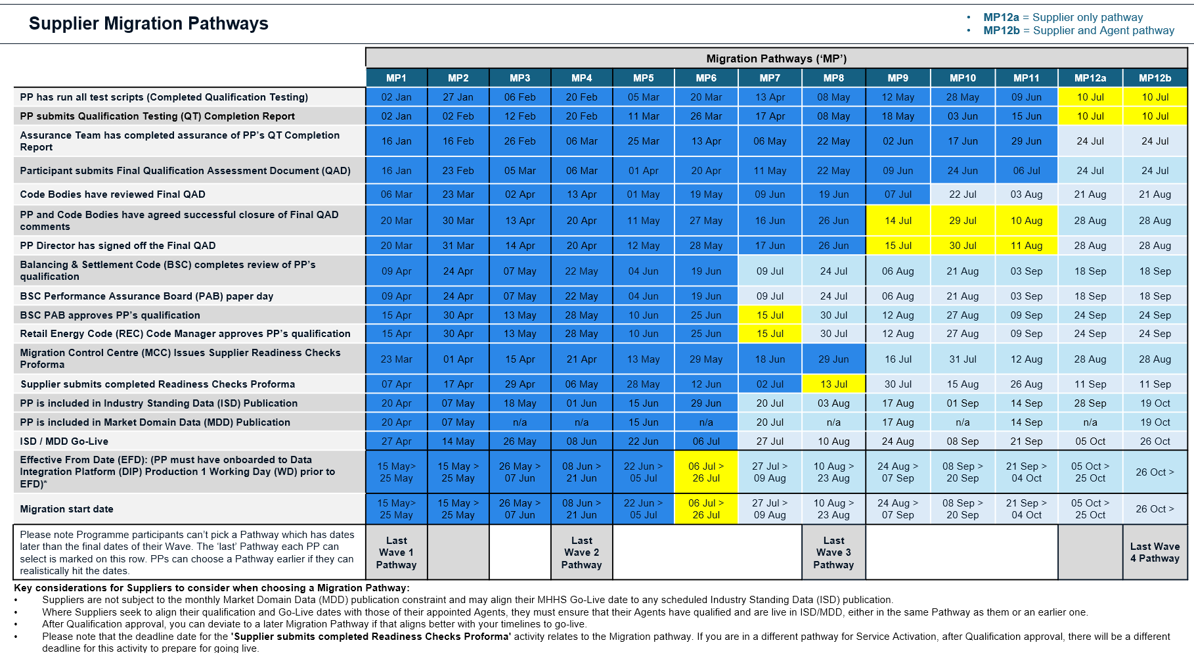Select the MP6 column header
The width and height of the screenshot is (1194, 653).
(x=706, y=78)
